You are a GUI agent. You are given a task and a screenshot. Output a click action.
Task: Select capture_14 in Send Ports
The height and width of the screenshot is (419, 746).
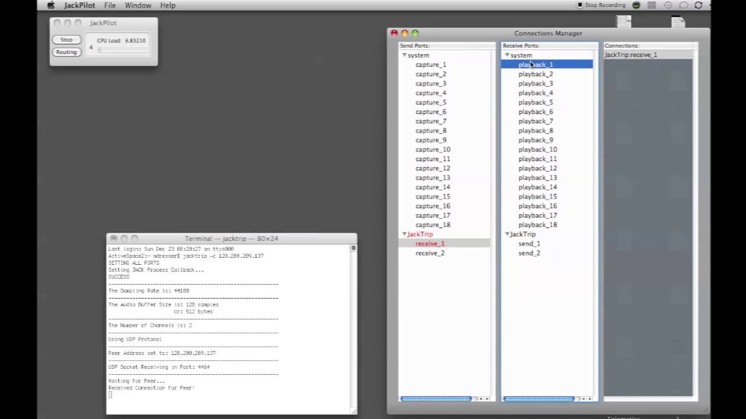[x=433, y=187]
